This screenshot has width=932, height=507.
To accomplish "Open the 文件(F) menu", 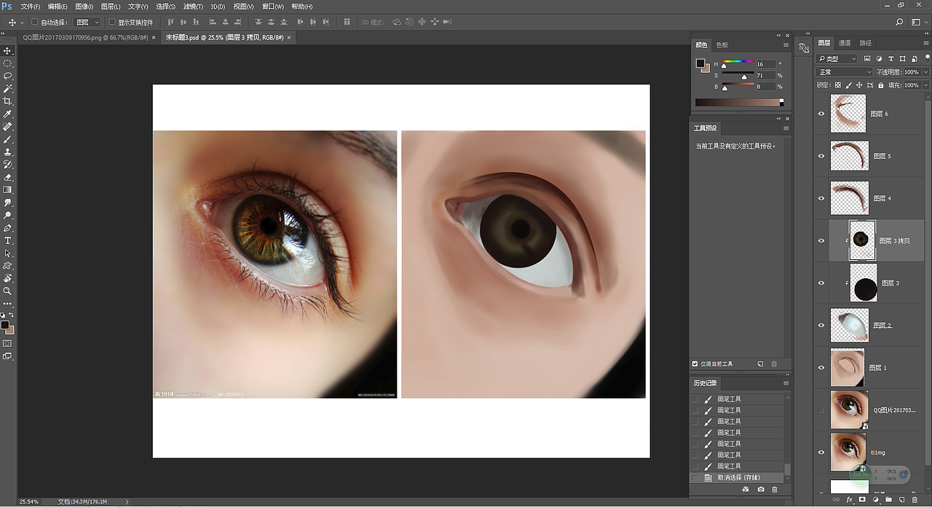I will [x=31, y=7].
